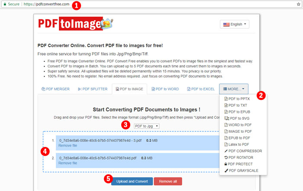Switch to the PDF to WORD tab
The height and width of the screenshot is (191, 303).
165,89
